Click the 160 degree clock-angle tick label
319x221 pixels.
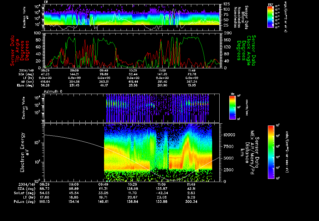(228, 40)
